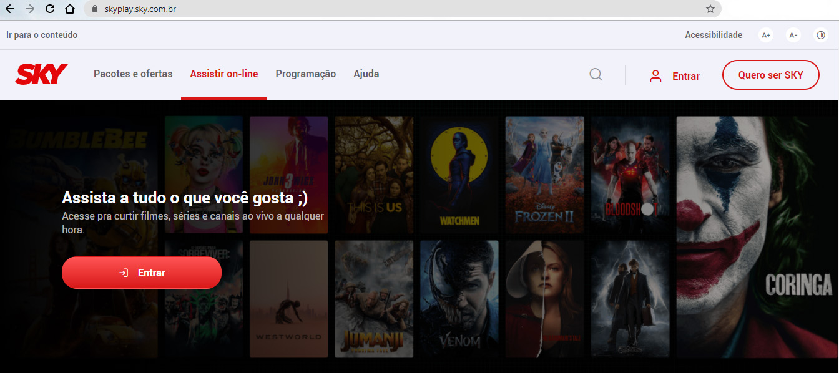The height and width of the screenshot is (373, 839).
Task: Select the Assistir on-line tab
Action: [224, 74]
